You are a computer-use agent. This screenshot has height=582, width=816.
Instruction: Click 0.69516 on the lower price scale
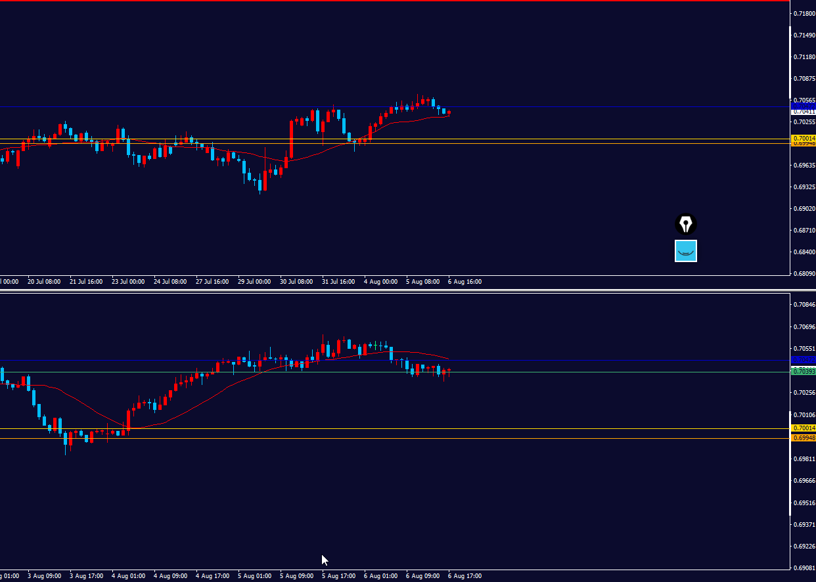pyautogui.click(x=804, y=503)
